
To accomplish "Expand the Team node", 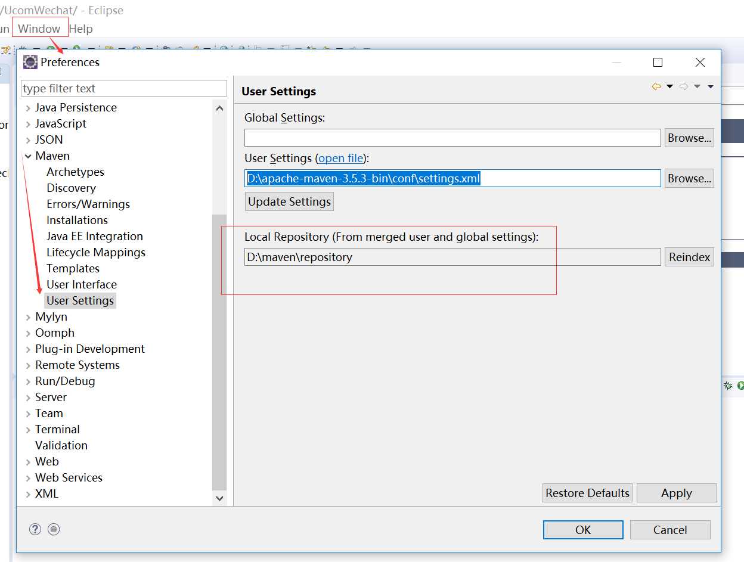I will (x=28, y=414).
